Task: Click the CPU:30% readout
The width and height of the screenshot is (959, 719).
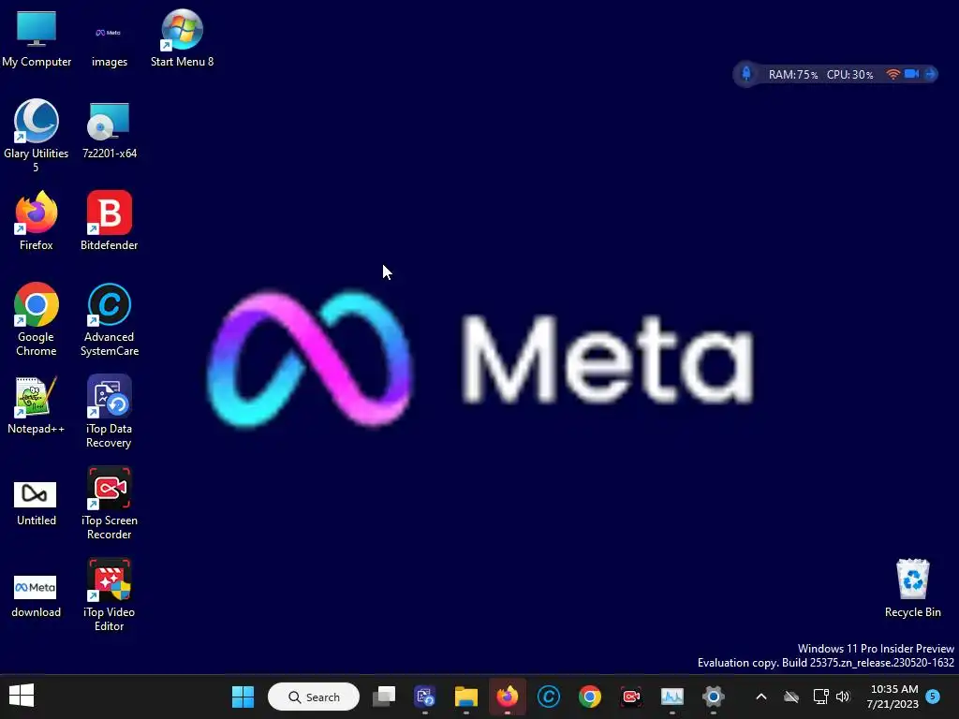Action: (x=849, y=75)
